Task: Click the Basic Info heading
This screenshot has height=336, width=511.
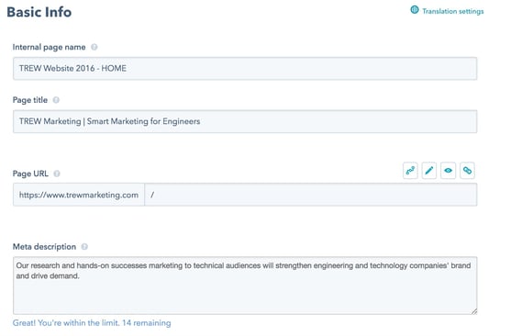Action: coord(39,12)
